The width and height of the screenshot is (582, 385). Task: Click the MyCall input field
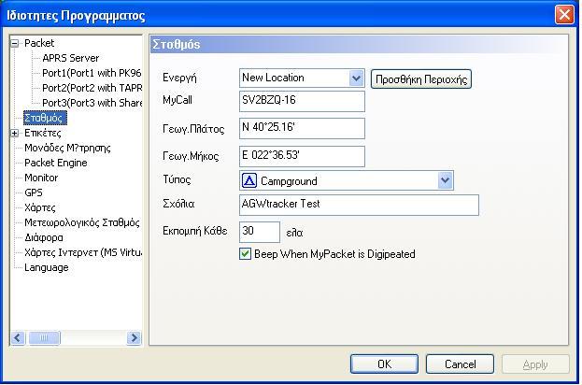point(302,101)
